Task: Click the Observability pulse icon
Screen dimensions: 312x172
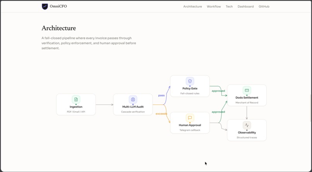Action: coord(247,125)
